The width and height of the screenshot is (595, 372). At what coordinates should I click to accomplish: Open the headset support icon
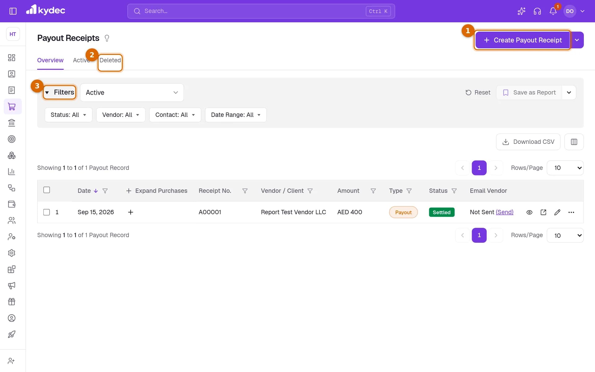(537, 11)
